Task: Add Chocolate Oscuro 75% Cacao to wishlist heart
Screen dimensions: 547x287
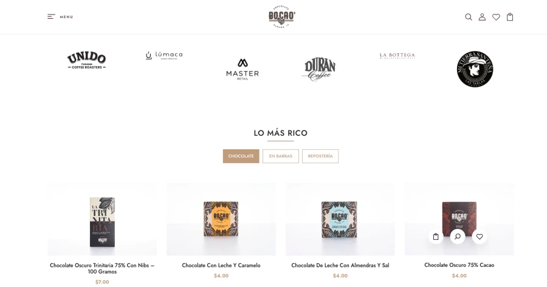Action: 480,237
